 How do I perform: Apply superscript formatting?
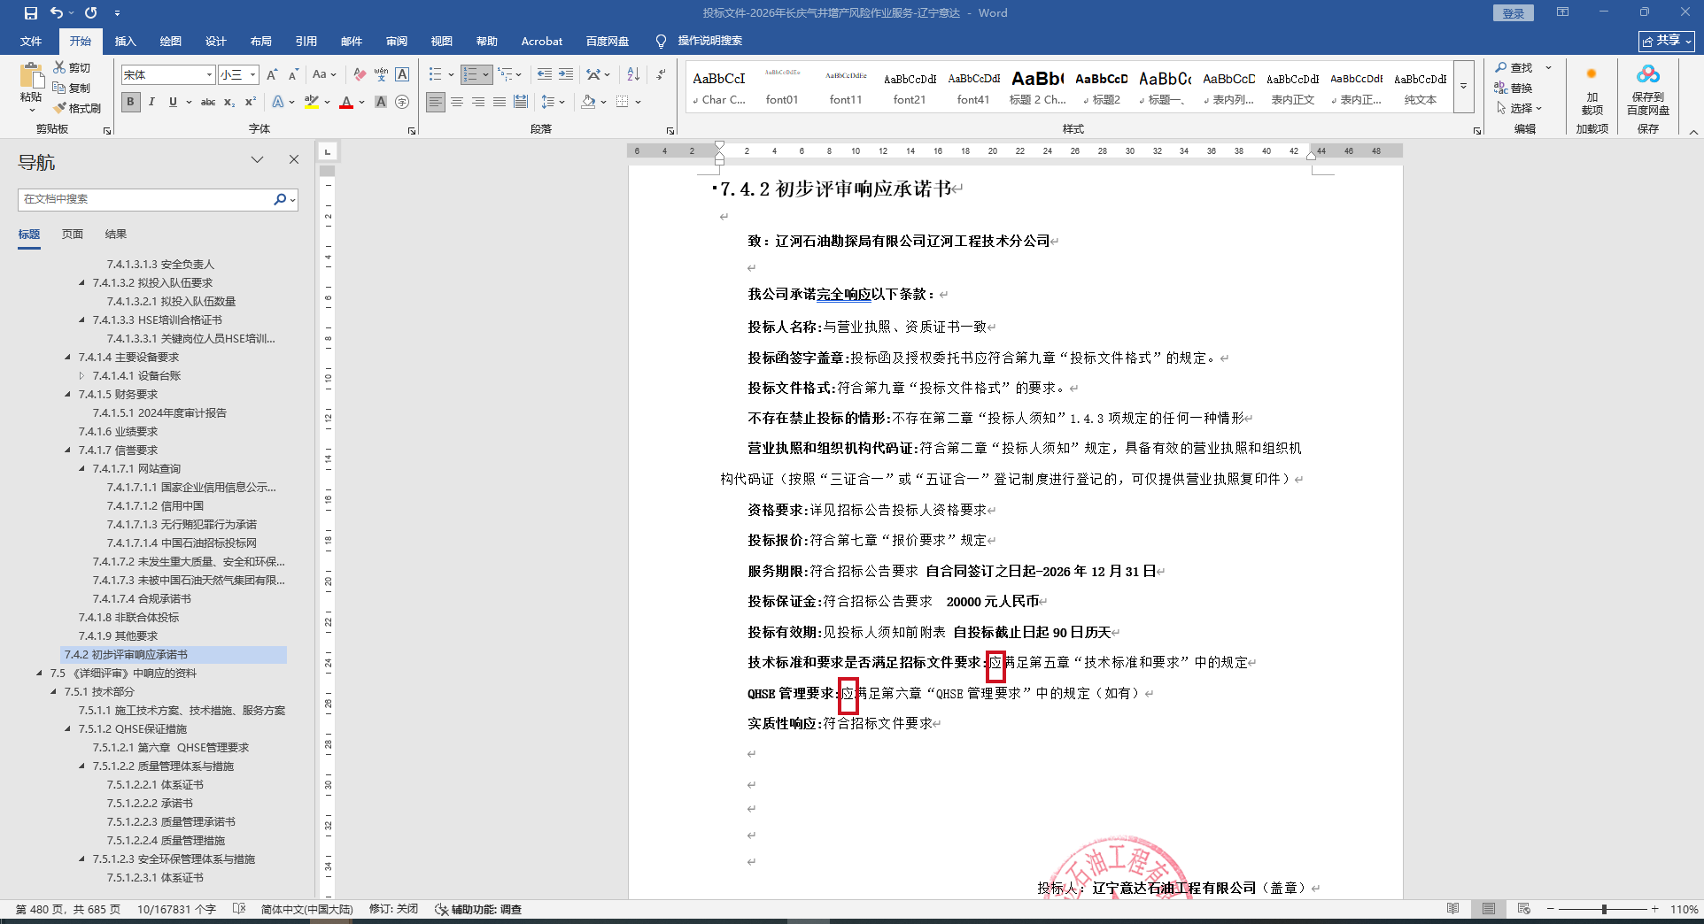[x=251, y=103]
